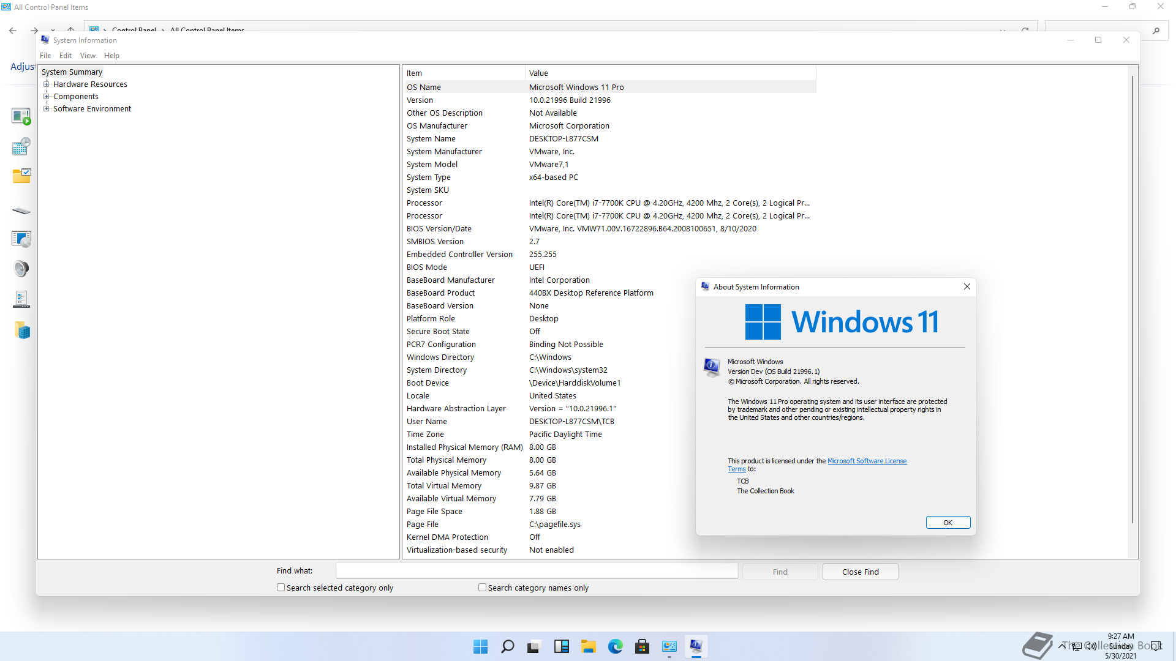Click the Control Panel search magnifier icon
This screenshot has width=1176, height=661.
[x=1156, y=31]
